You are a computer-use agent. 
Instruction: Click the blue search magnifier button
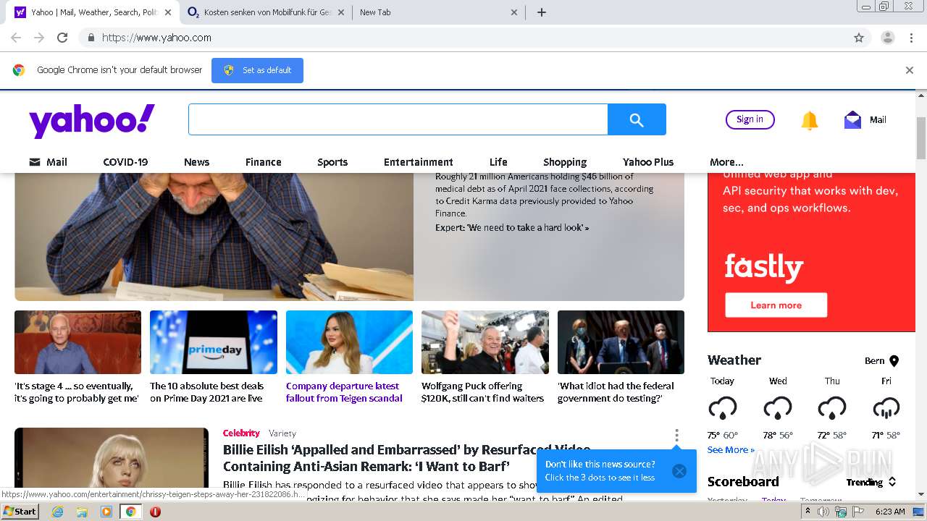[637, 119]
